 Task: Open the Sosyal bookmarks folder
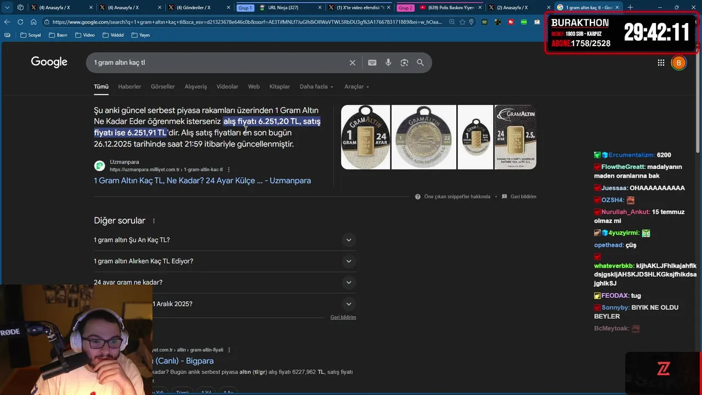coord(30,35)
